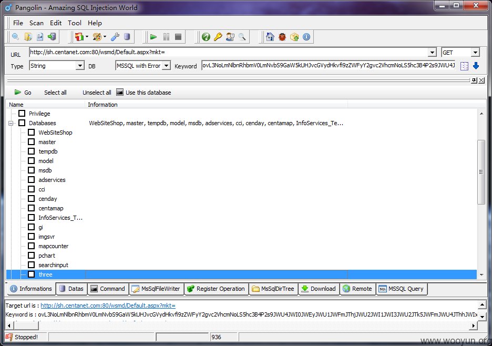Open the Tool menu

point(74,23)
